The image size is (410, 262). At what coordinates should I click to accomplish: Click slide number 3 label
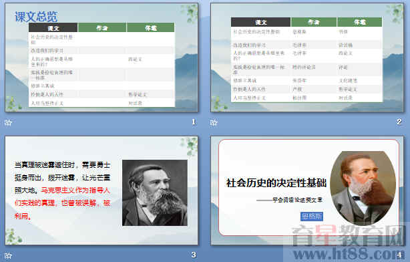click(194, 255)
